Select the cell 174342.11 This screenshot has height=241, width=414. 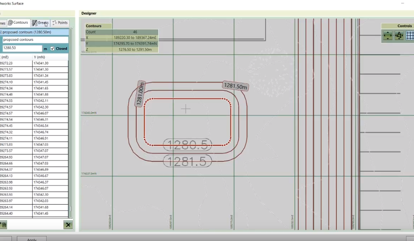pos(50,101)
